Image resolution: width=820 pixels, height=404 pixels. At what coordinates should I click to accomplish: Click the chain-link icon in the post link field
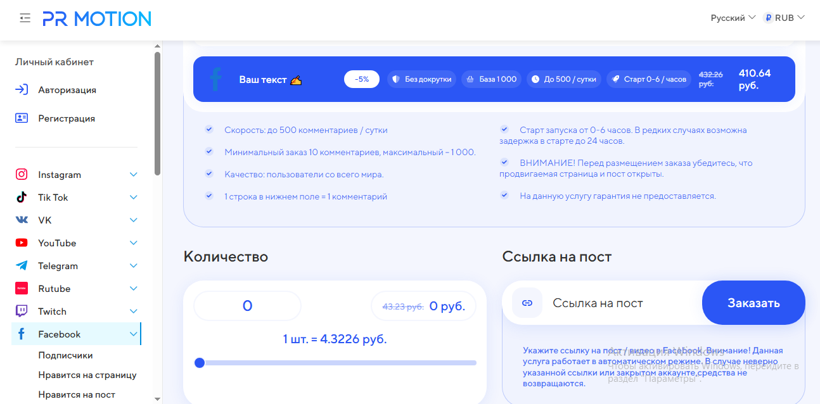pyautogui.click(x=527, y=303)
